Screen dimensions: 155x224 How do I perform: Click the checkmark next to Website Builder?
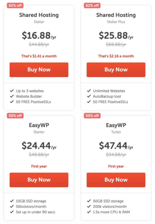coord(12,96)
